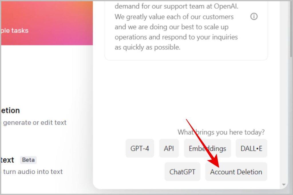Click the Account Deletion button
The height and width of the screenshot is (195, 293).
coord(236,172)
